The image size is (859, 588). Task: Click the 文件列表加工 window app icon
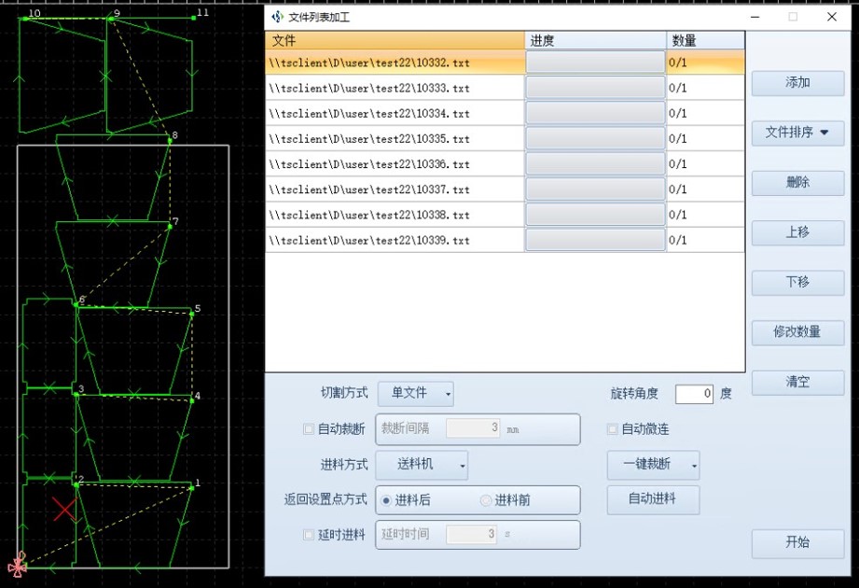(278, 17)
